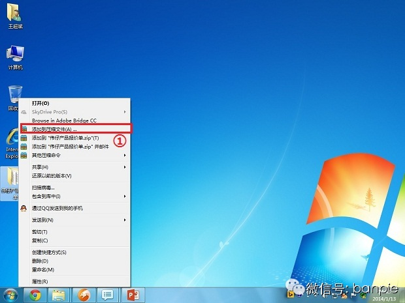Click the speech bubble app on the taskbar
The width and height of the screenshot is (405, 303).
108,295
